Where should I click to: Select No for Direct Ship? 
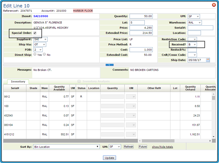tap(44, 54)
